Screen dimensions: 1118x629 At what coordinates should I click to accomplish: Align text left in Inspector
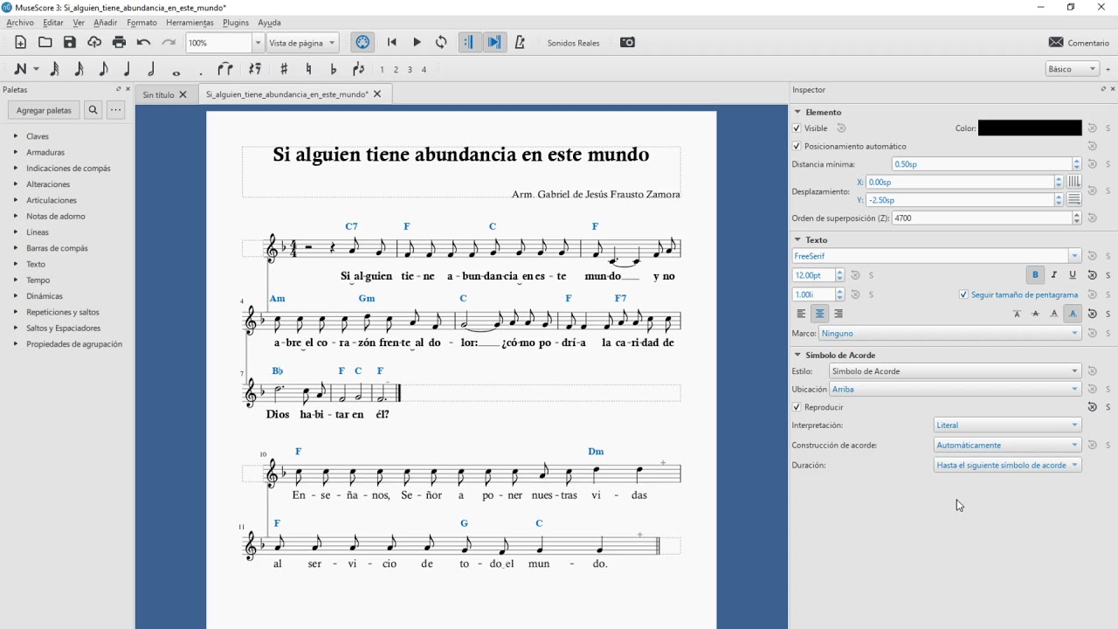[801, 314]
